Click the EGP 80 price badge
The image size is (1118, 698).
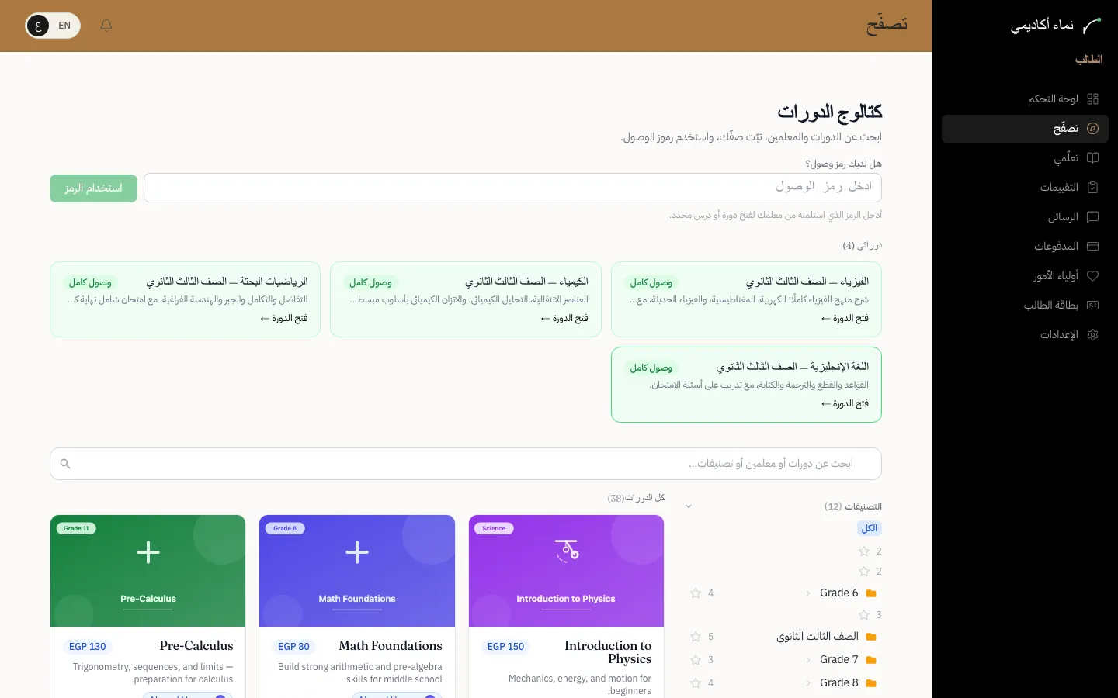[x=293, y=647]
